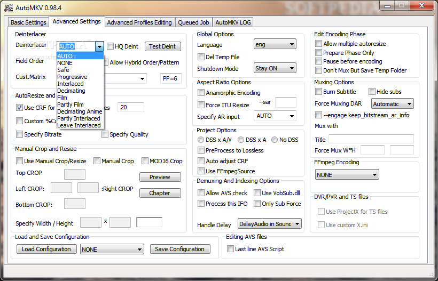Open Specify AR input dropdown
Screen dimensions: 438x281
click(x=275, y=116)
